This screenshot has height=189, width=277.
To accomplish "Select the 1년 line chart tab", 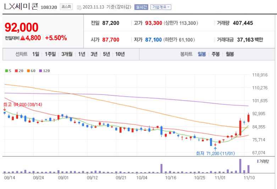I will pyautogui.click(x=82, y=54).
